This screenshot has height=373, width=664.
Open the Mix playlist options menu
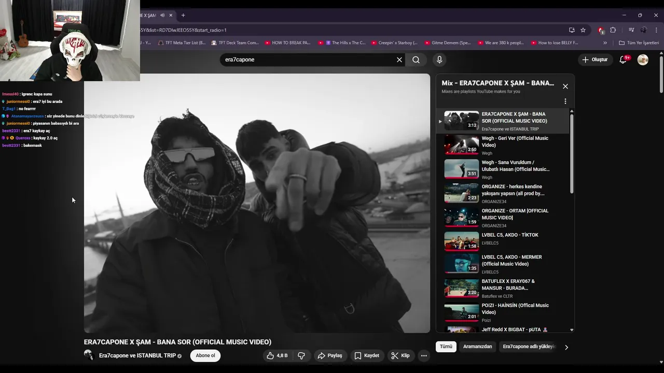565,102
